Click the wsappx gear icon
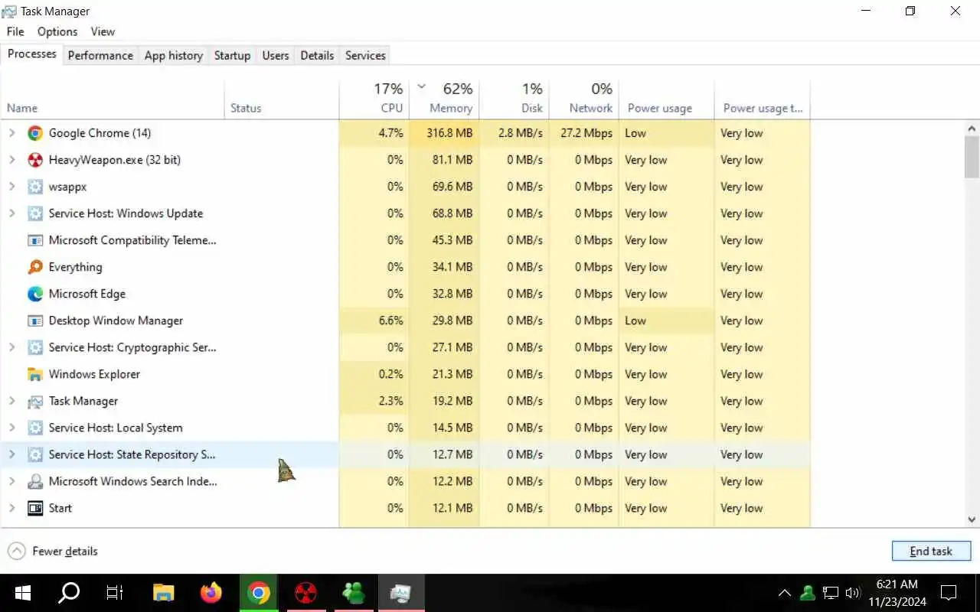980x612 pixels. pos(35,187)
